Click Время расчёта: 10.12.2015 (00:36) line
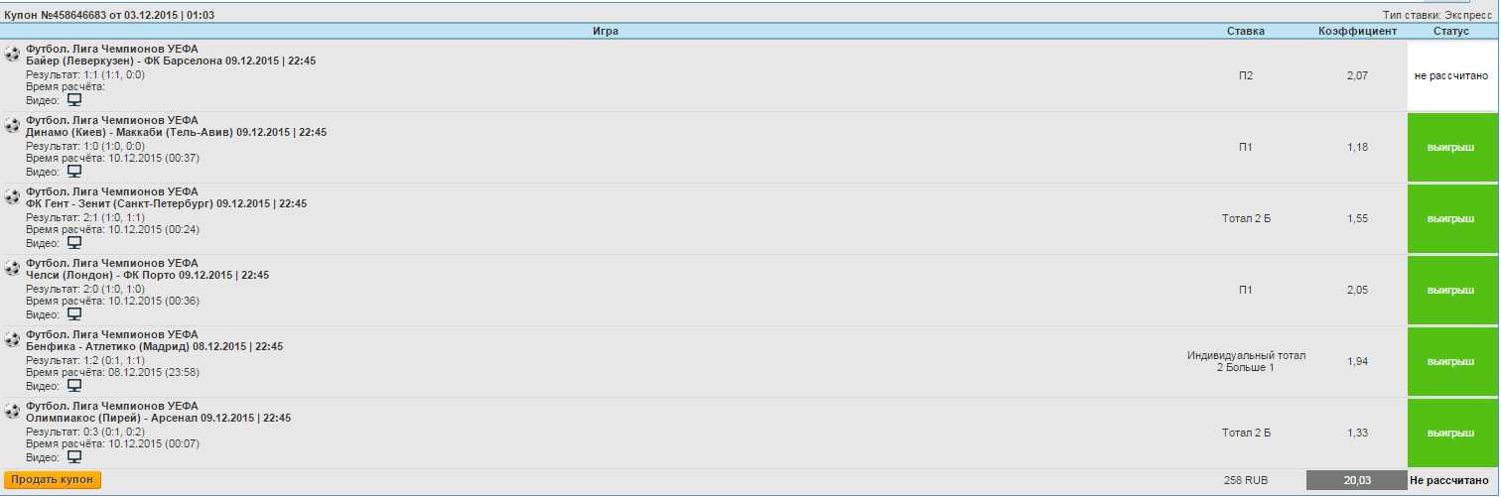 coord(113,301)
